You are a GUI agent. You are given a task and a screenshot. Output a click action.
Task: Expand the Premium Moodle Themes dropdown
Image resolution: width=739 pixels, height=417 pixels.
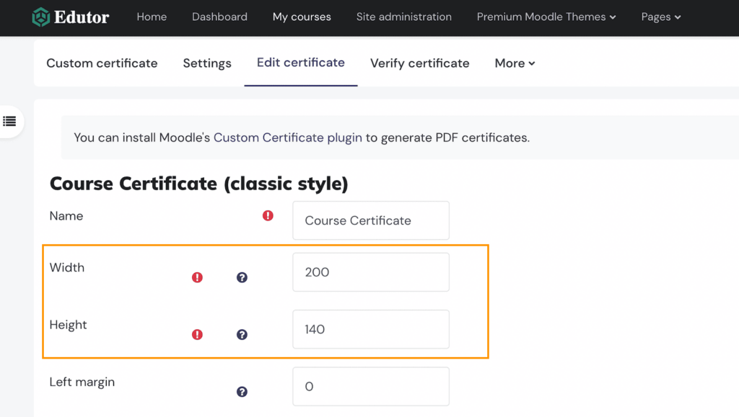coord(546,17)
